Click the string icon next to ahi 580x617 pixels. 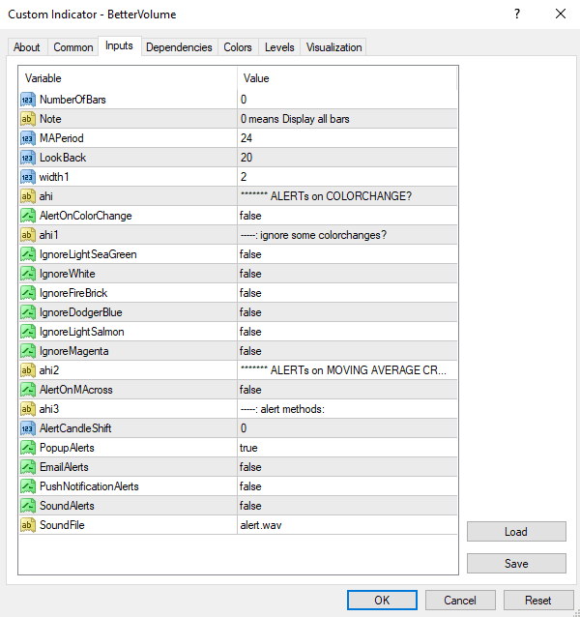pyautogui.click(x=28, y=196)
